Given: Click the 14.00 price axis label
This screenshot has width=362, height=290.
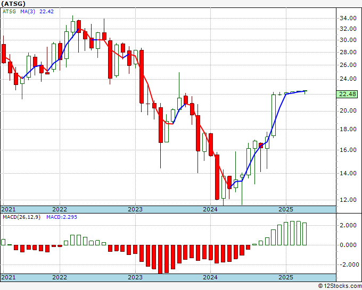Looking at the screenshot, I should point(348,173).
